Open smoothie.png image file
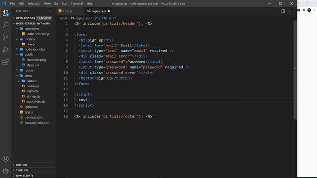 (x=36, y=60)
